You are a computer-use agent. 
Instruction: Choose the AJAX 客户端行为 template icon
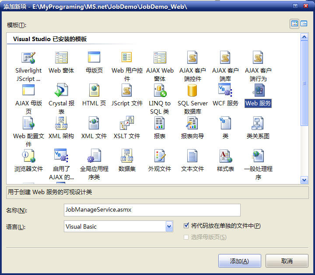(258, 57)
